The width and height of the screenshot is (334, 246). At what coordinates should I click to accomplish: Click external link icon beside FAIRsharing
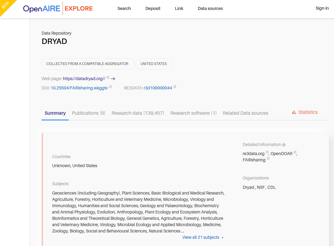268,158
